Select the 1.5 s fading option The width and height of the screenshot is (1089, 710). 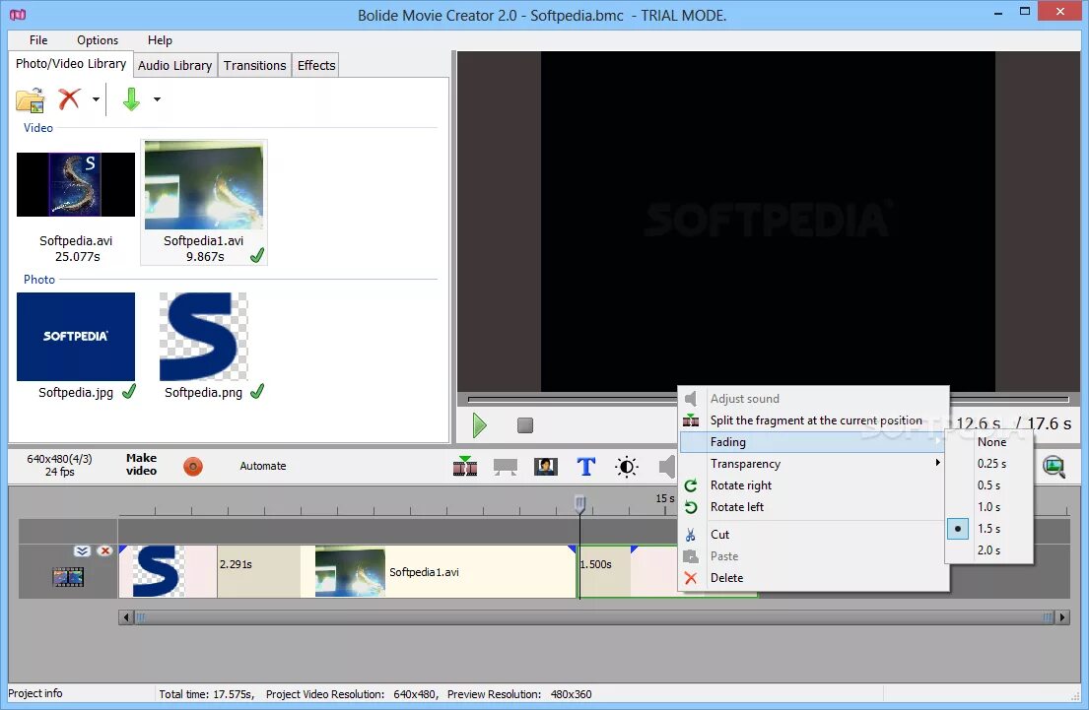[x=989, y=528]
